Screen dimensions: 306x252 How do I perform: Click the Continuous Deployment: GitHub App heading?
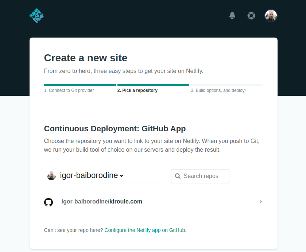point(115,129)
